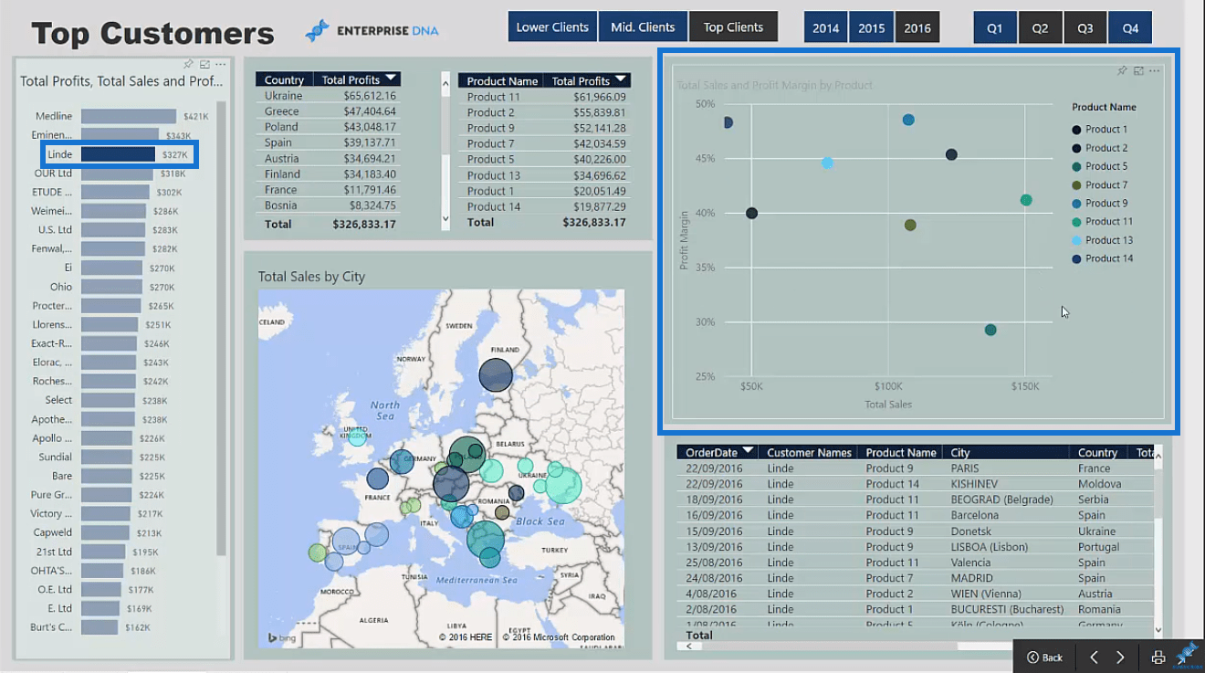The image size is (1205, 673).
Task: Pin the scatter chart visual
Action: pos(1122,70)
